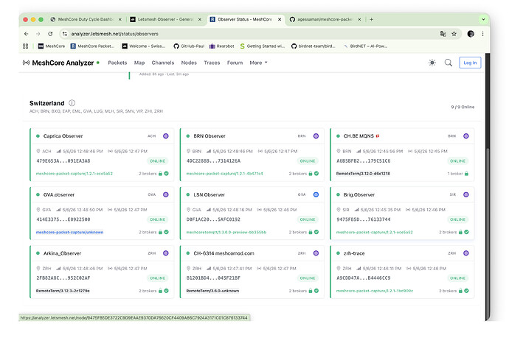Go to the Channels page
This screenshot has height=346, width=509.
[x=163, y=63]
